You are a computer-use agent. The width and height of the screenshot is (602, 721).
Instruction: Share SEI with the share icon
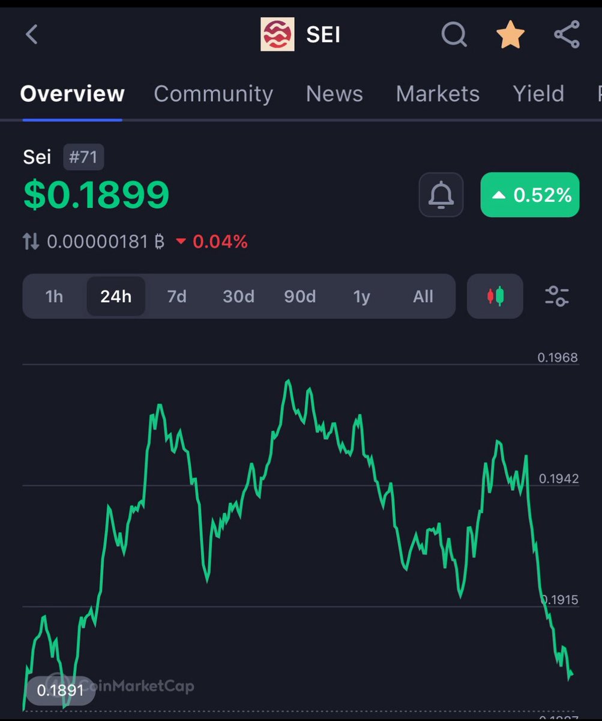coord(567,34)
